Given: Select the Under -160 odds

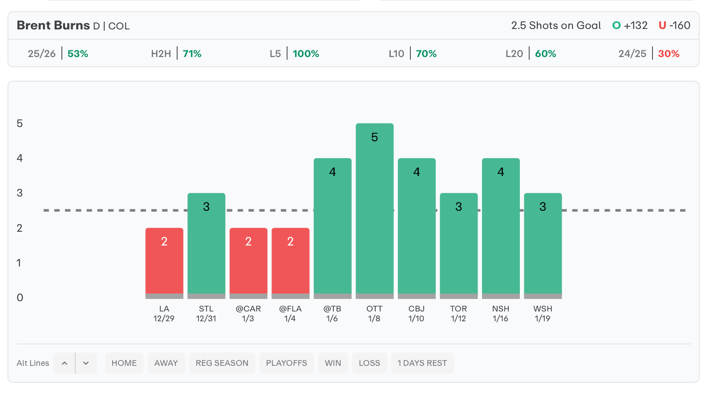Looking at the screenshot, I should point(674,26).
